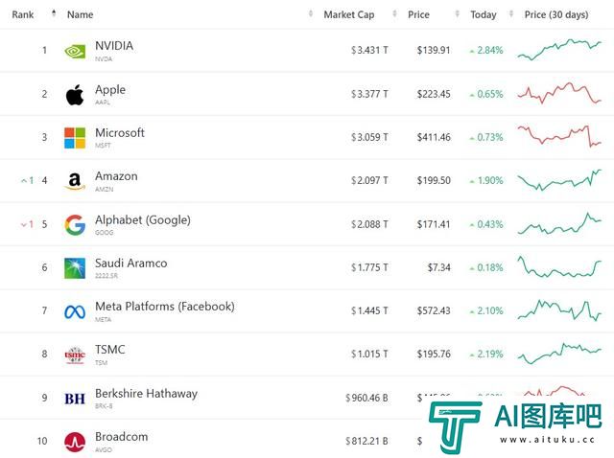View NVIDIA's 30-day price chart

point(559,50)
